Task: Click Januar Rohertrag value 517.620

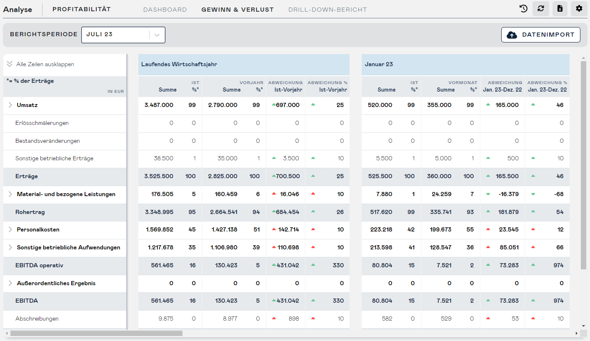Action: [x=380, y=212]
